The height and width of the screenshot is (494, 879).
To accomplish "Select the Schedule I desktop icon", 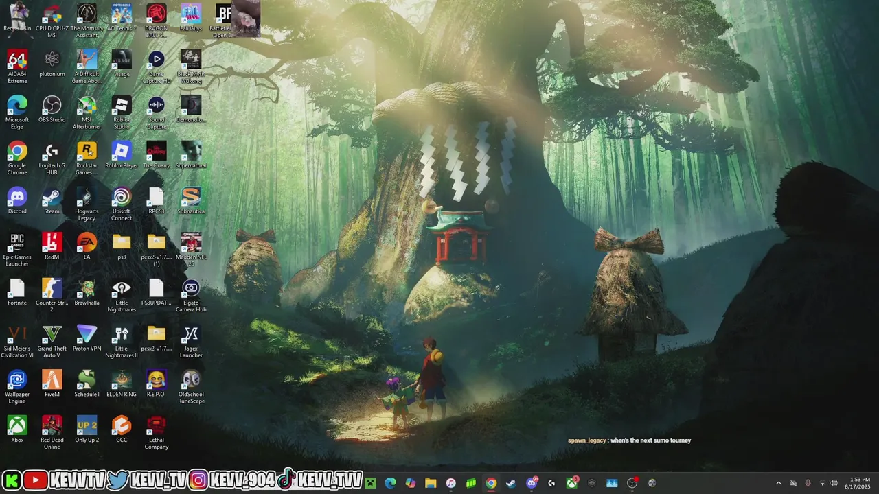I will 87,384.
